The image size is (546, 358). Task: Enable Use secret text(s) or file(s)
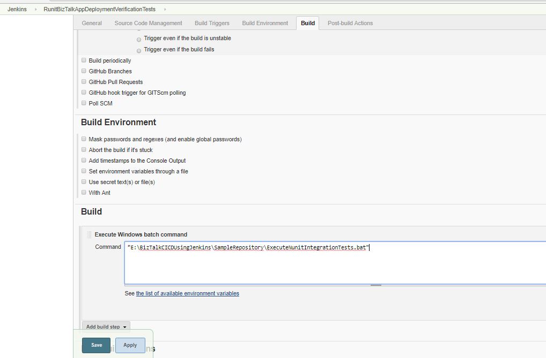click(x=84, y=182)
